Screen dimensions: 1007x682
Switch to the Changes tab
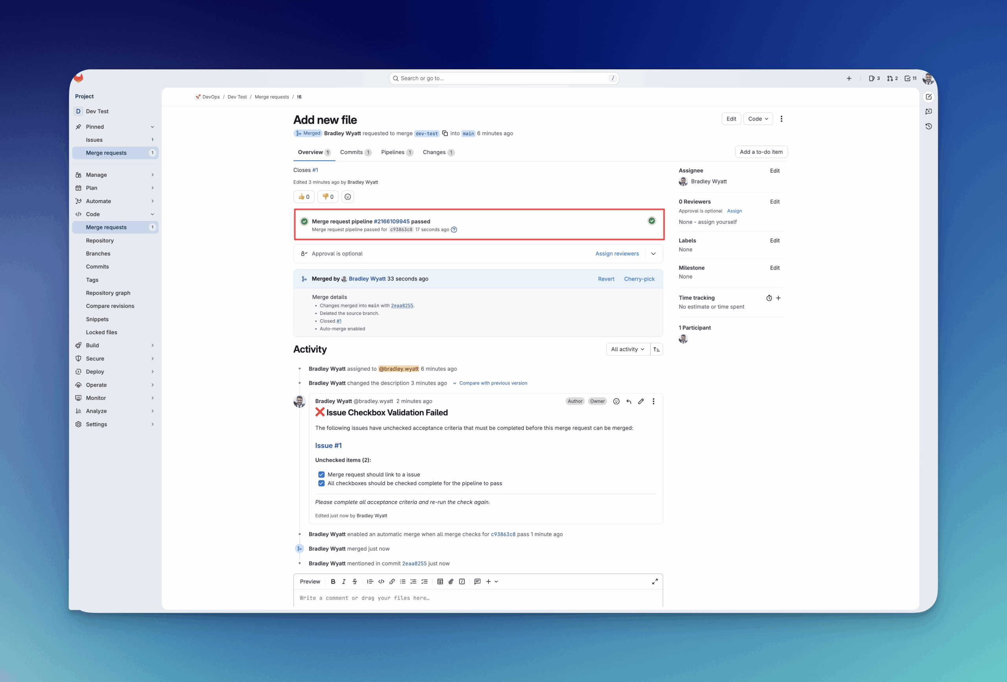(434, 152)
